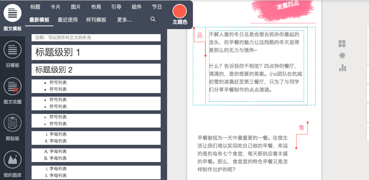This screenshot has height=180, width=369.
Task: Open the 图文模板 sidebar section
Action: (13, 18)
